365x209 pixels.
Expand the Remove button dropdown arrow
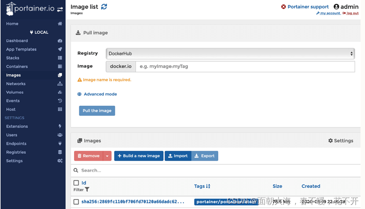click(x=107, y=156)
